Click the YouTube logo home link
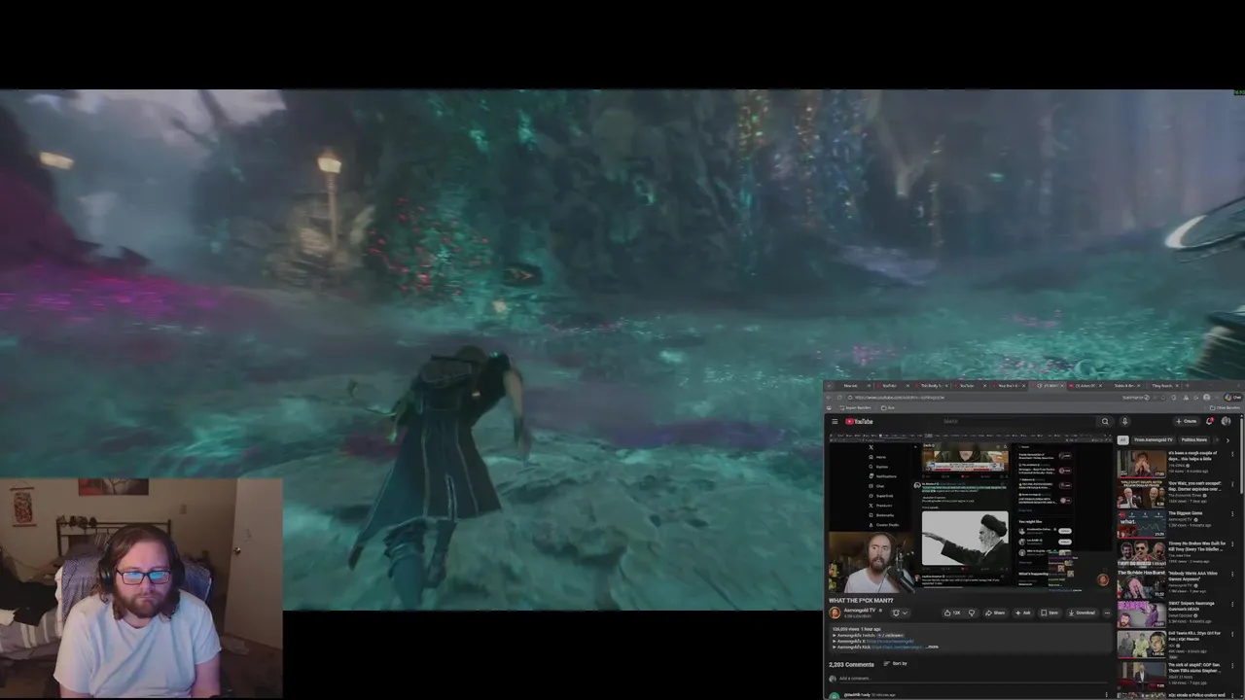The image size is (1245, 700). (857, 421)
